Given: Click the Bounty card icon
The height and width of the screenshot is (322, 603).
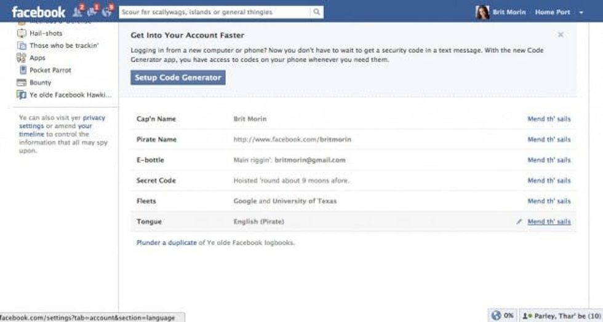Looking at the screenshot, I should coord(22,82).
